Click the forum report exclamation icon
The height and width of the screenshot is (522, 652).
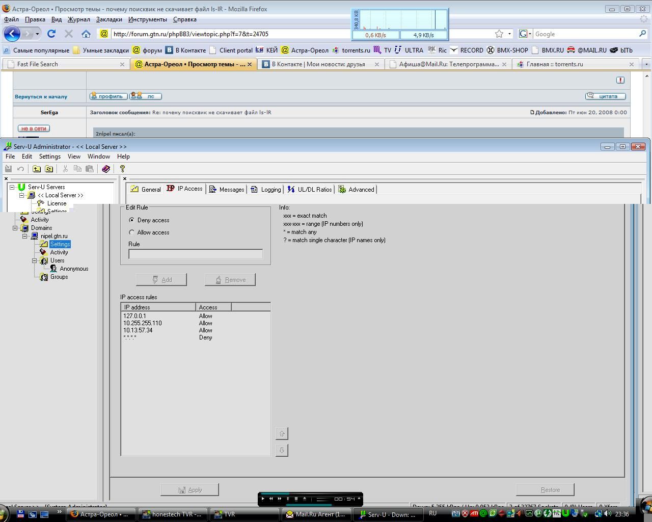(620, 80)
